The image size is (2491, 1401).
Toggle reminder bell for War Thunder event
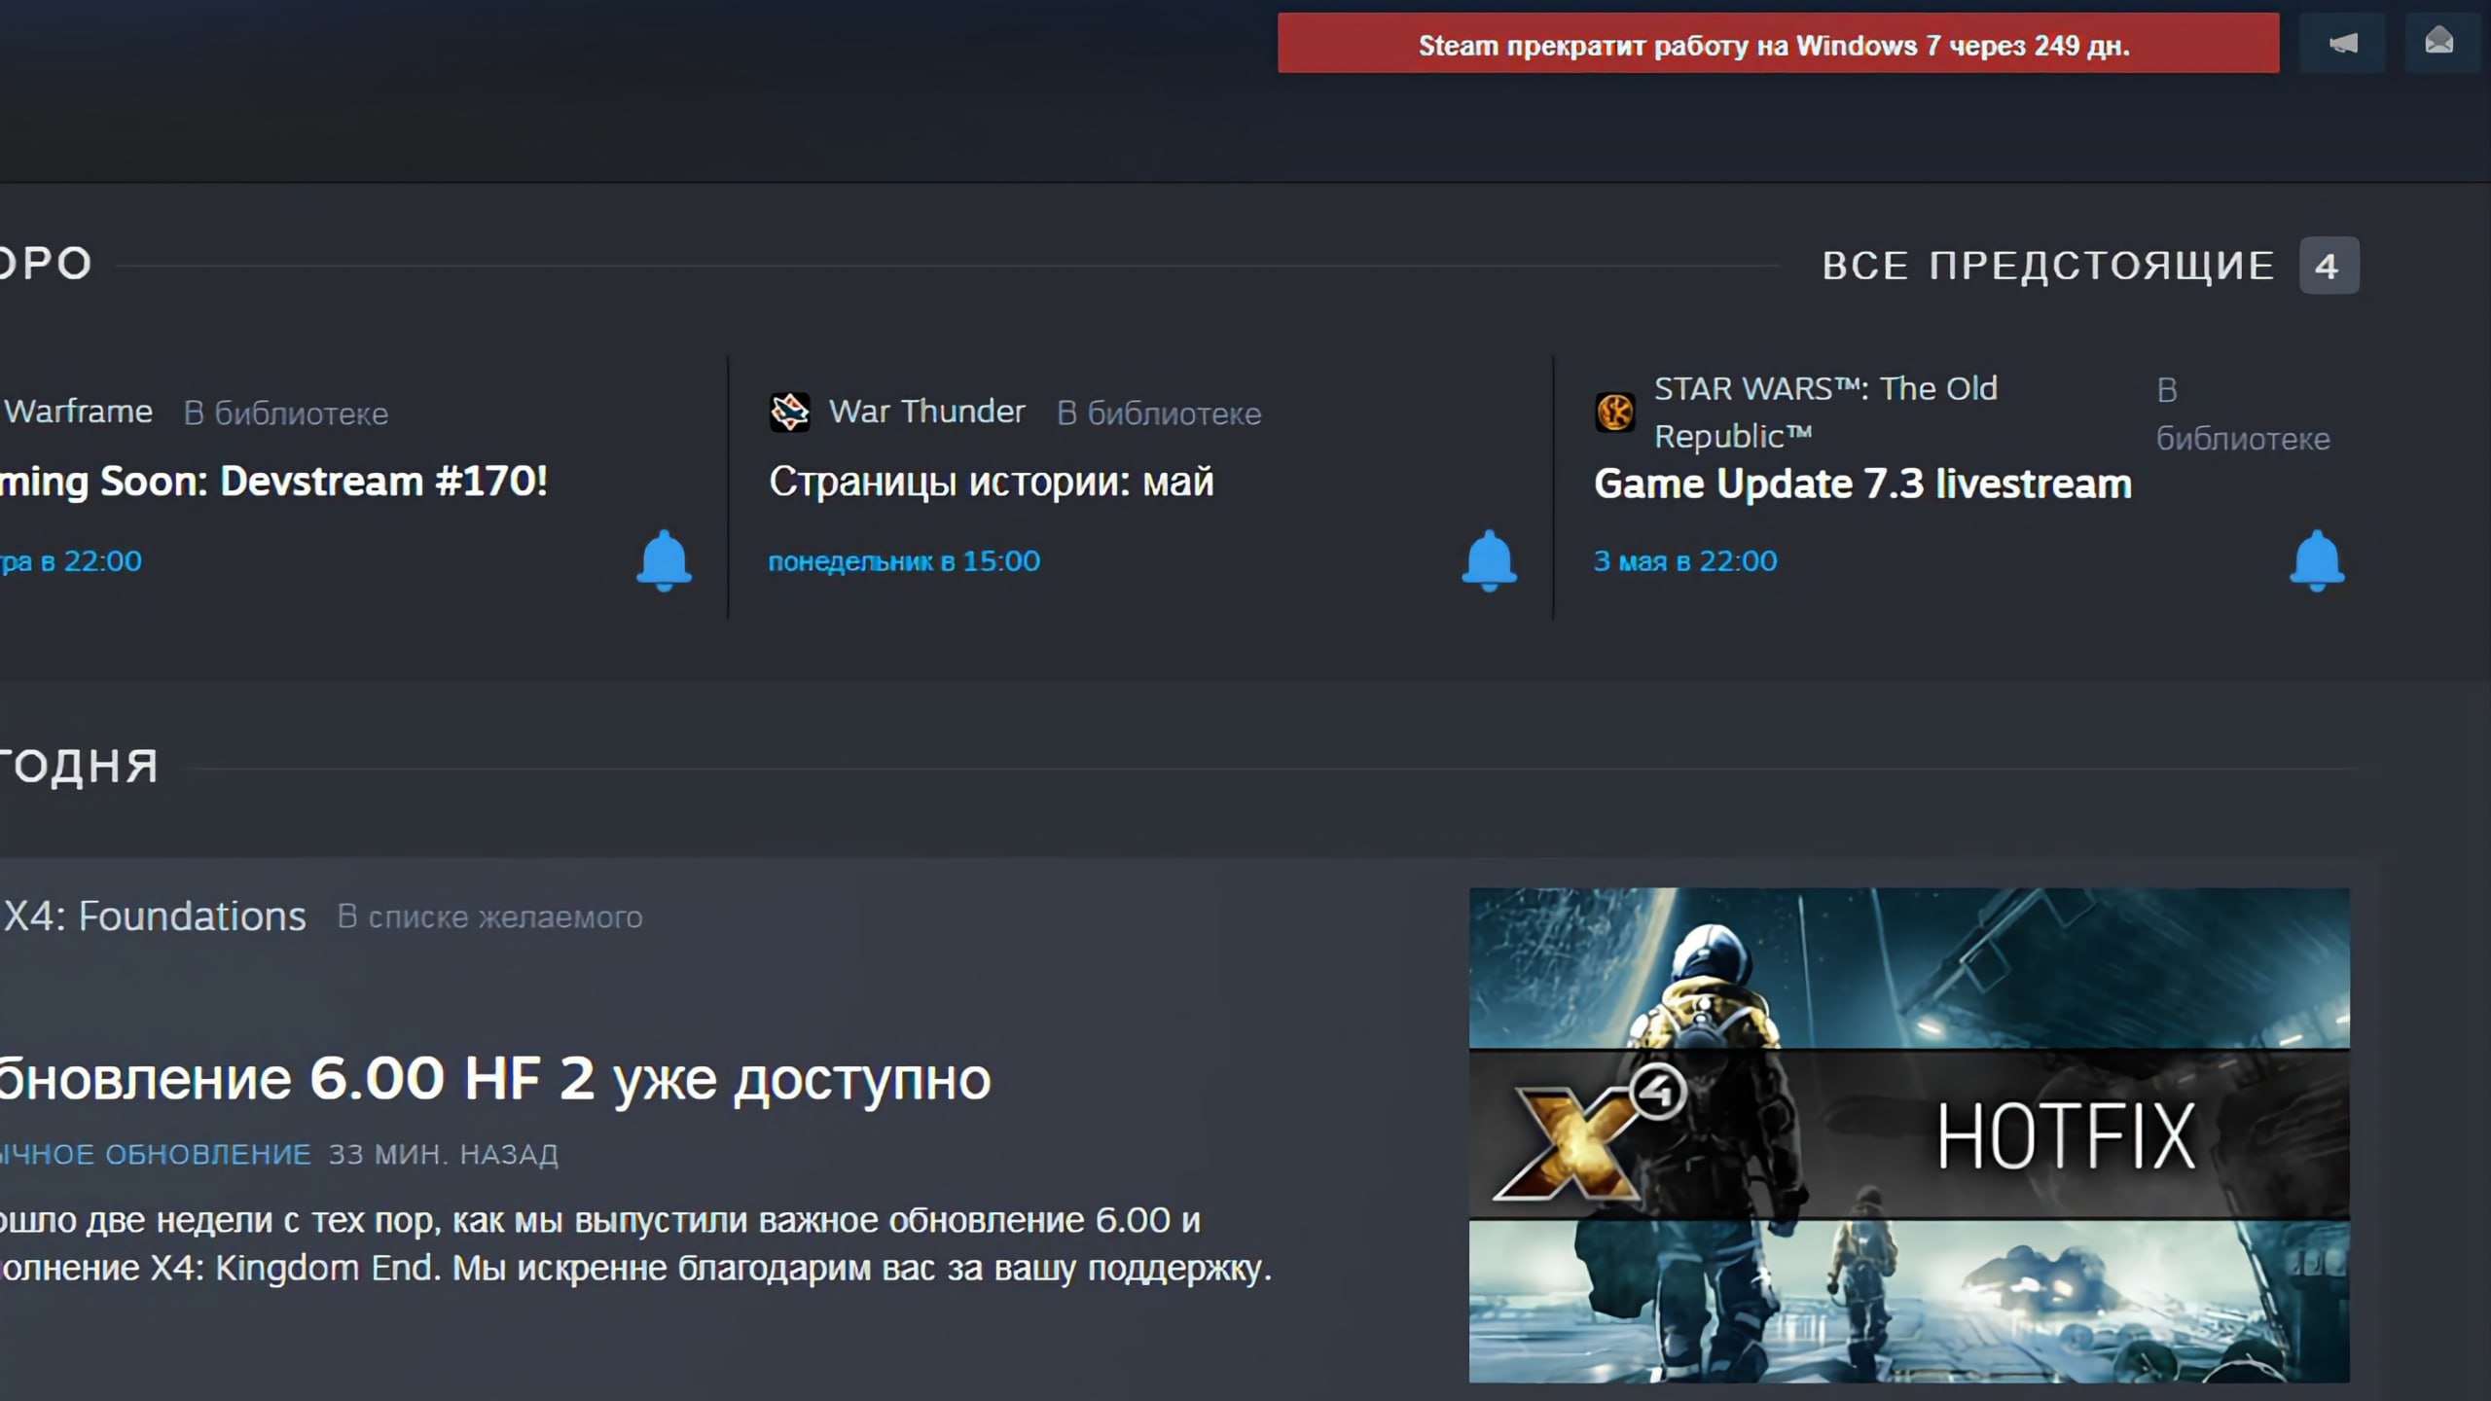(1489, 560)
